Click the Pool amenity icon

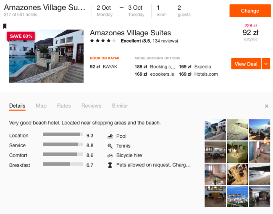(110, 136)
